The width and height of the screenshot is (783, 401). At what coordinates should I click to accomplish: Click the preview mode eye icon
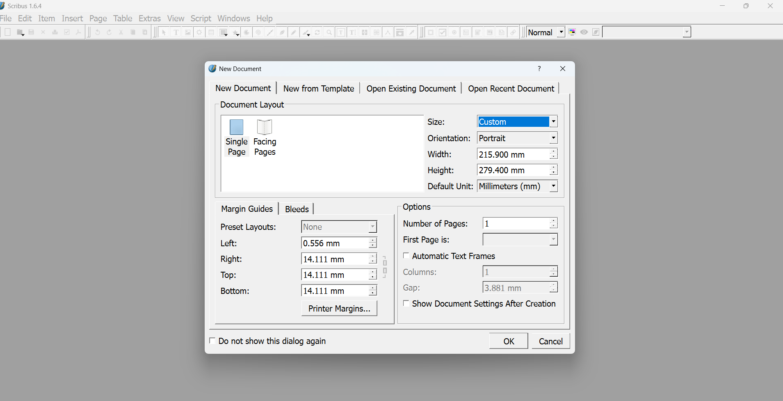click(x=584, y=32)
